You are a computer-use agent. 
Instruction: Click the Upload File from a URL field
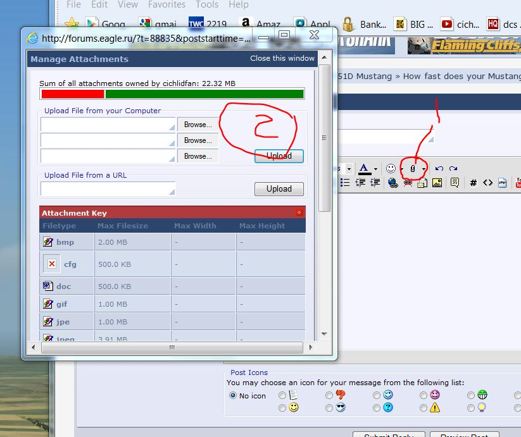pyautogui.click(x=108, y=189)
